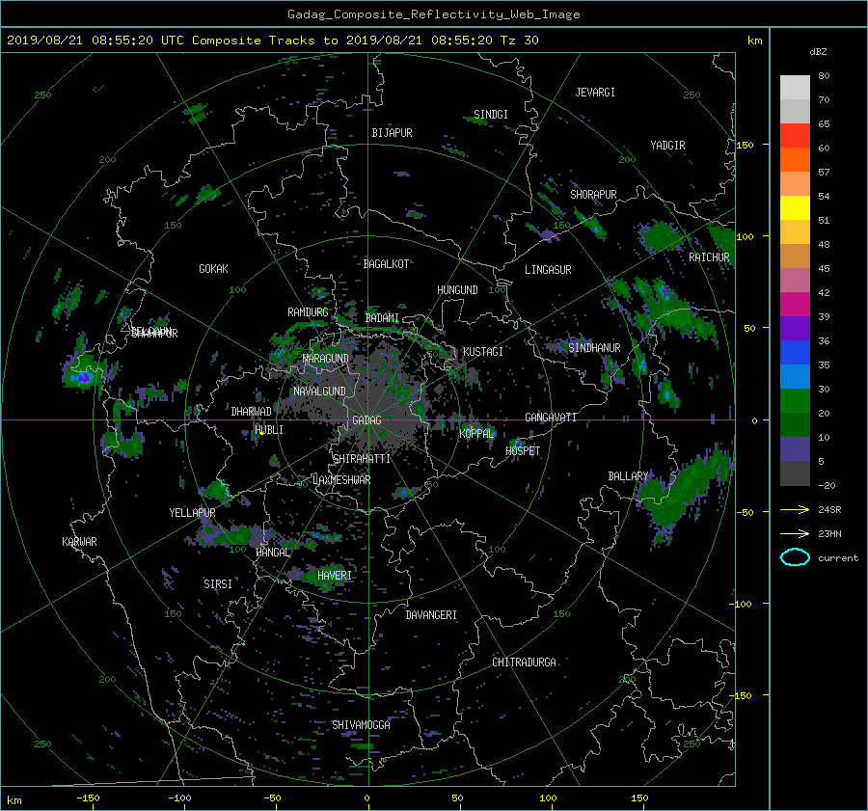Image resolution: width=868 pixels, height=811 pixels.
Task: Click the KOPPAL city label
Action: tap(476, 434)
